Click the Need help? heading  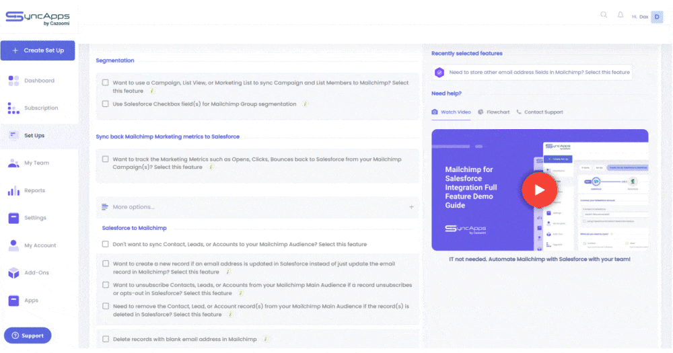click(x=446, y=93)
